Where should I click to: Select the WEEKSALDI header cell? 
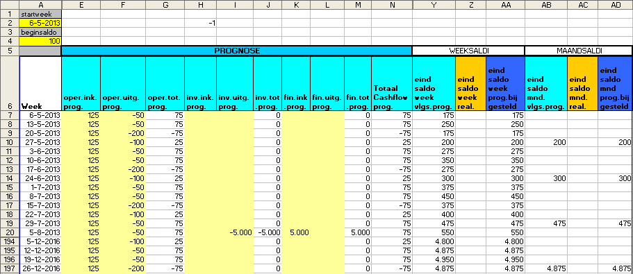pos(468,51)
